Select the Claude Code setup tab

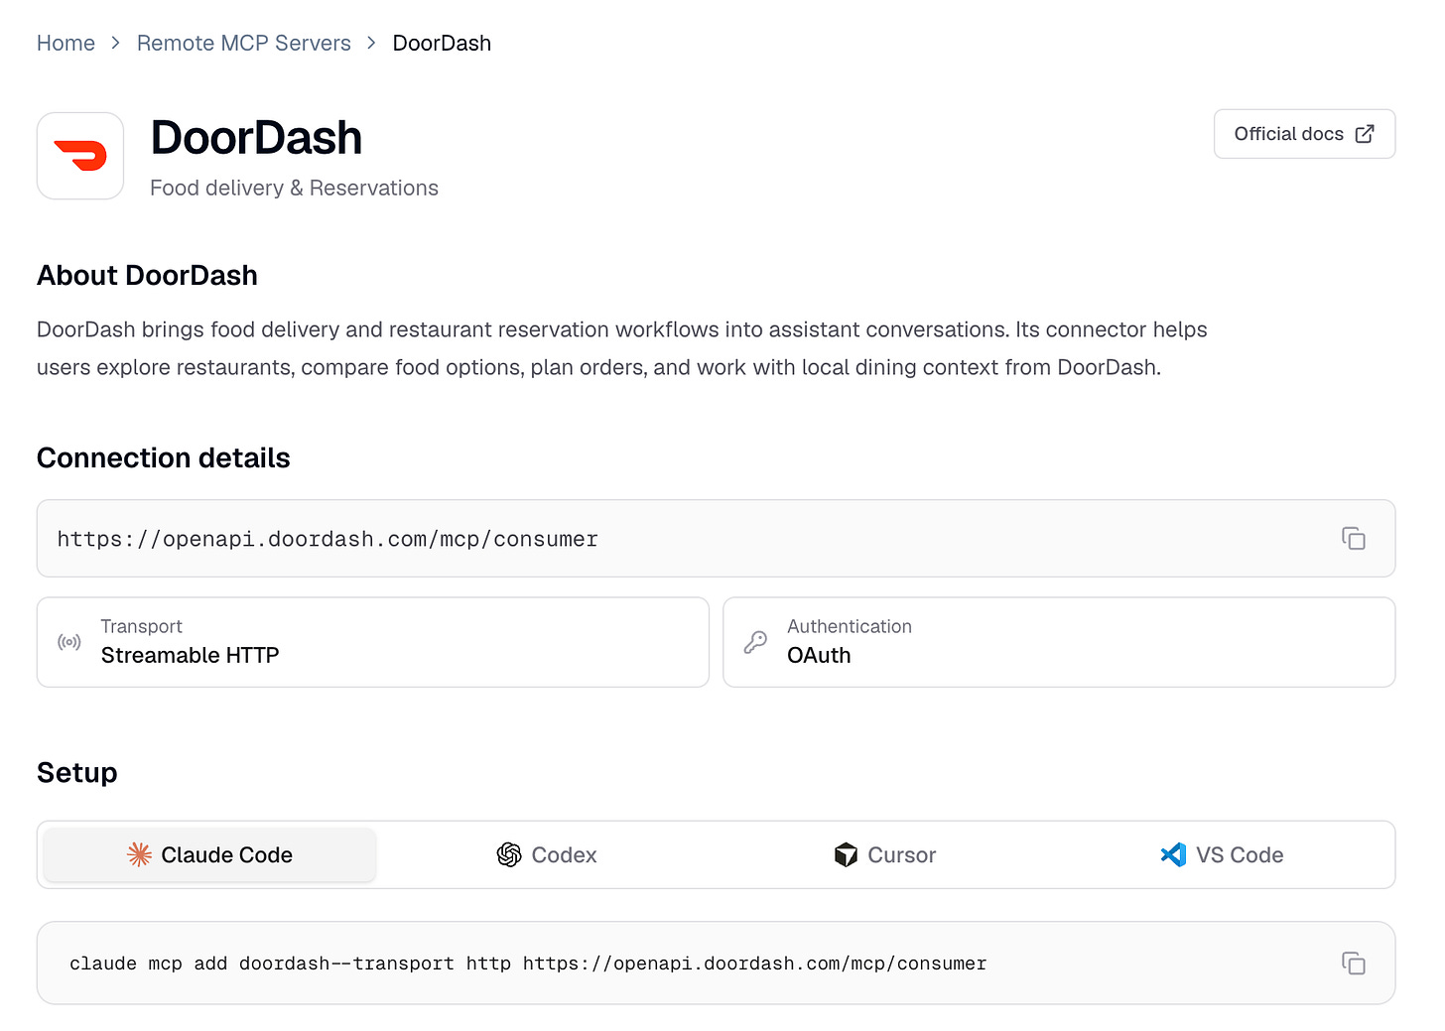(x=209, y=854)
